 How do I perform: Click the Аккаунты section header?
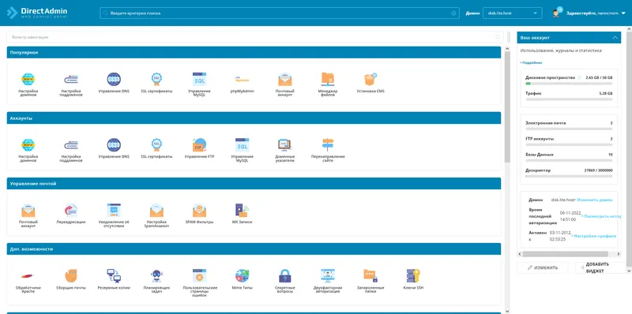(254, 118)
